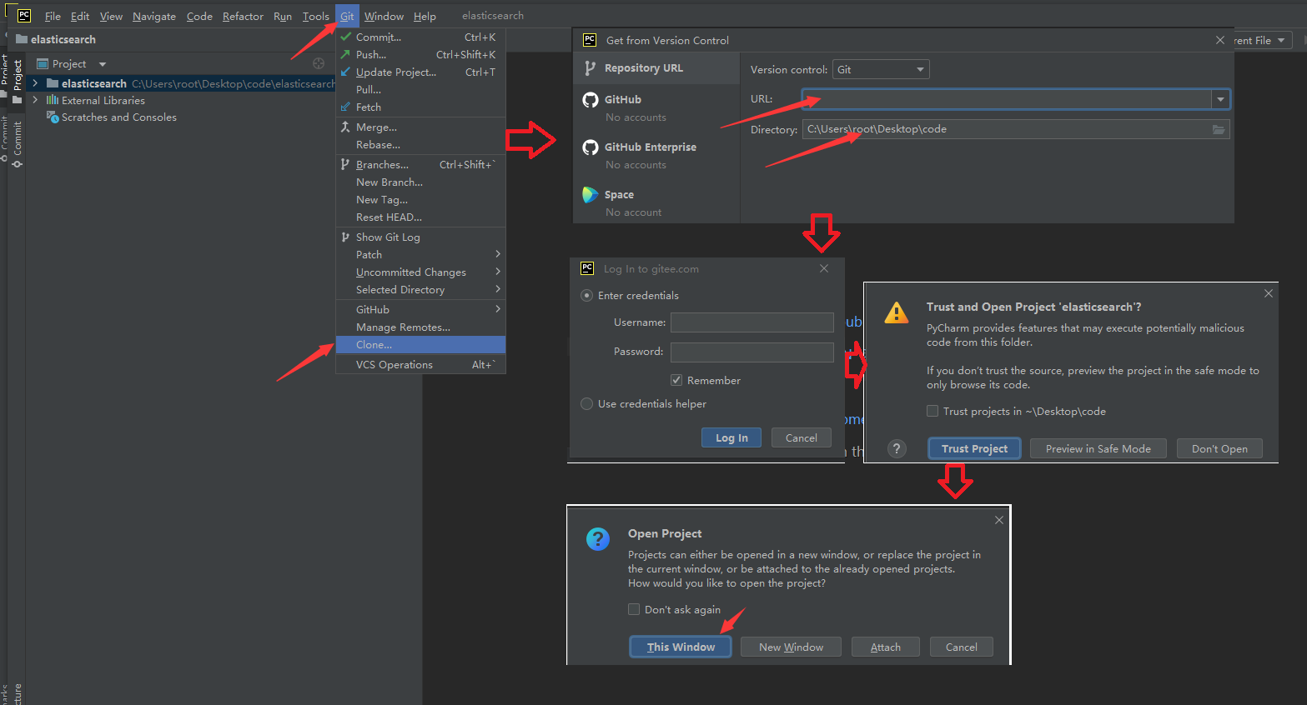Click the Project panel locate target icon
1307x705 pixels.
click(x=319, y=63)
